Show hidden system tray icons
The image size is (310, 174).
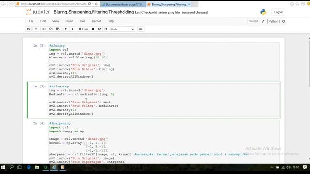(x=272, y=167)
